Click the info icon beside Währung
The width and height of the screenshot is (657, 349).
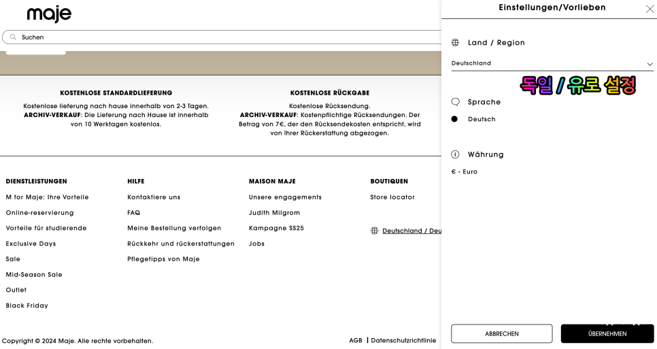point(455,154)
